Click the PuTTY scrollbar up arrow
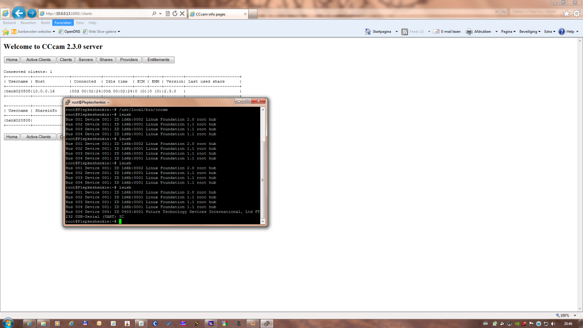The image size is (583, 328). click(x=262, y=110)
